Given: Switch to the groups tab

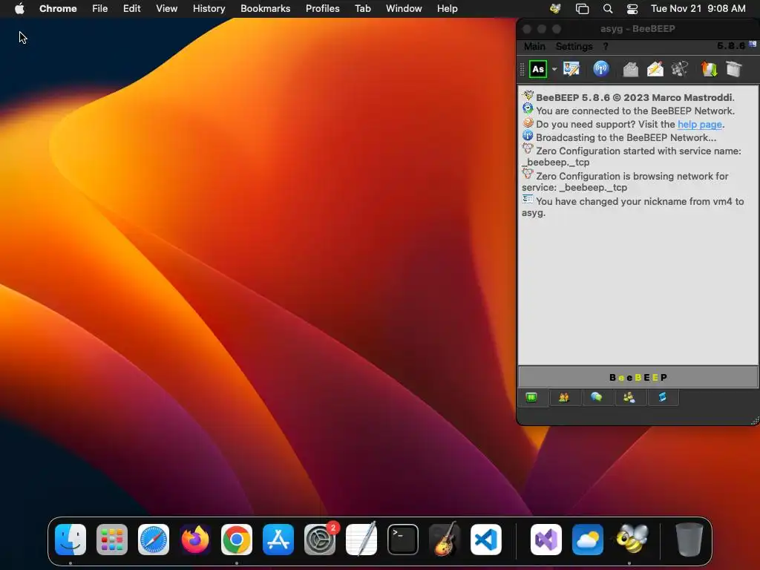Looking at the screenshot, I should click(629, 398).
